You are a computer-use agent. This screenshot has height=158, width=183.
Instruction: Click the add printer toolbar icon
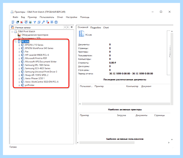tap(17, 22)
